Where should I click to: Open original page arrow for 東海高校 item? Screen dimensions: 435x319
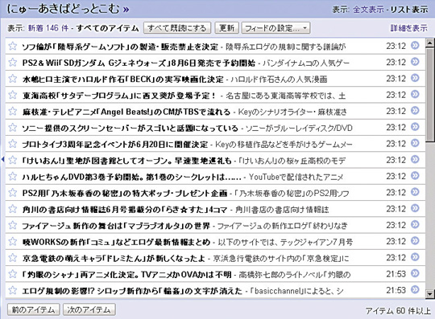415,94
